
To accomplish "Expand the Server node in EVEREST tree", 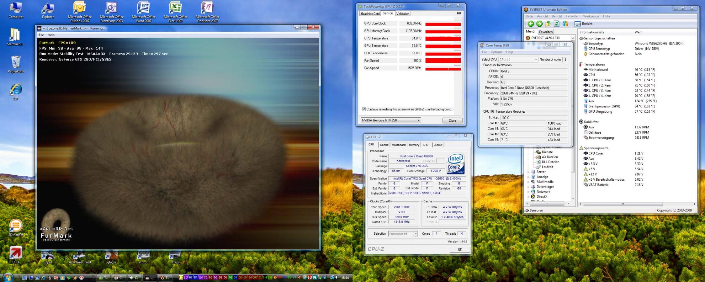I will [528, 172].
